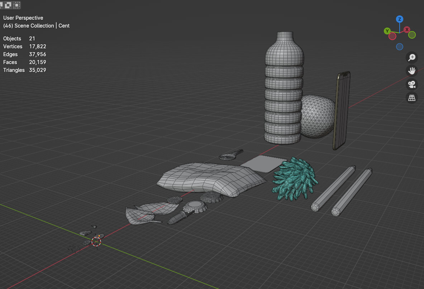Select the dashed-square intersect selection mode icon
Viewport: 424px width, 289px height.
click(x=17, y=5)
